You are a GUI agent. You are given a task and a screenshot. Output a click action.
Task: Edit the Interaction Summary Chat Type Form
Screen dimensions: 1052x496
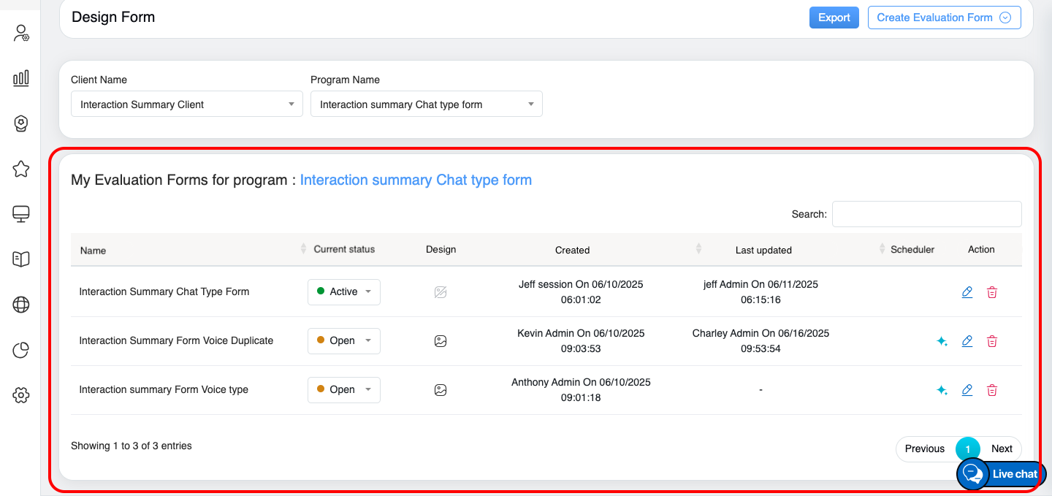[x=967, y=292]
